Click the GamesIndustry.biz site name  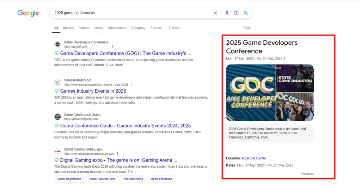pos(77,80)
